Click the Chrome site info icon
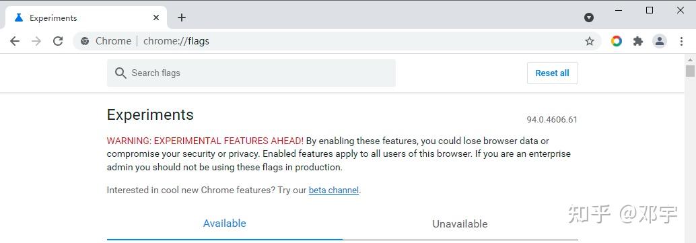The width and height of the screenshot is (696, 243). click(x=85, y=41)
